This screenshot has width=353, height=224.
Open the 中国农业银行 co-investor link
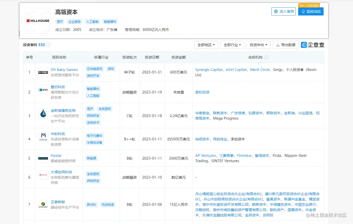click(305, 204)
